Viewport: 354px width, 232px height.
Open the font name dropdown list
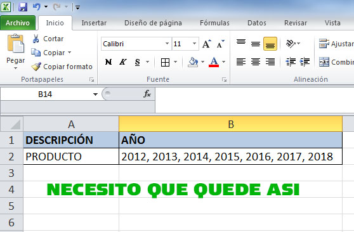pyautogui.click(x=167, y=43)
